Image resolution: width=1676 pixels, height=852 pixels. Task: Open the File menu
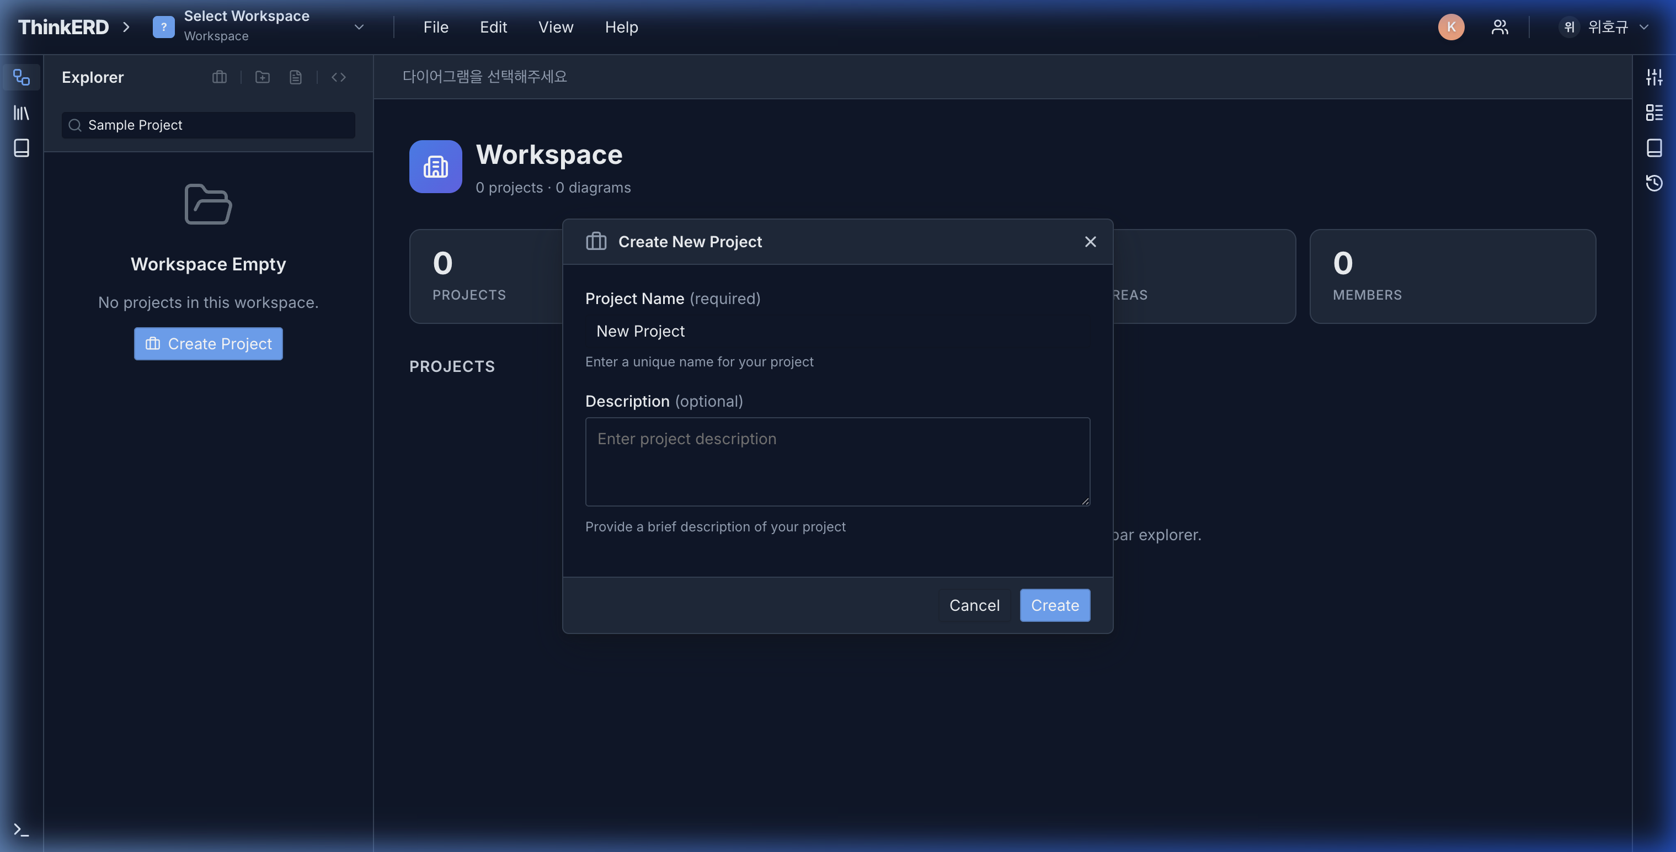(436, 28)
